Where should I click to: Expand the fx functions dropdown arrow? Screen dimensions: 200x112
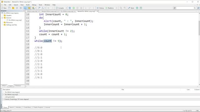[45, 8]
